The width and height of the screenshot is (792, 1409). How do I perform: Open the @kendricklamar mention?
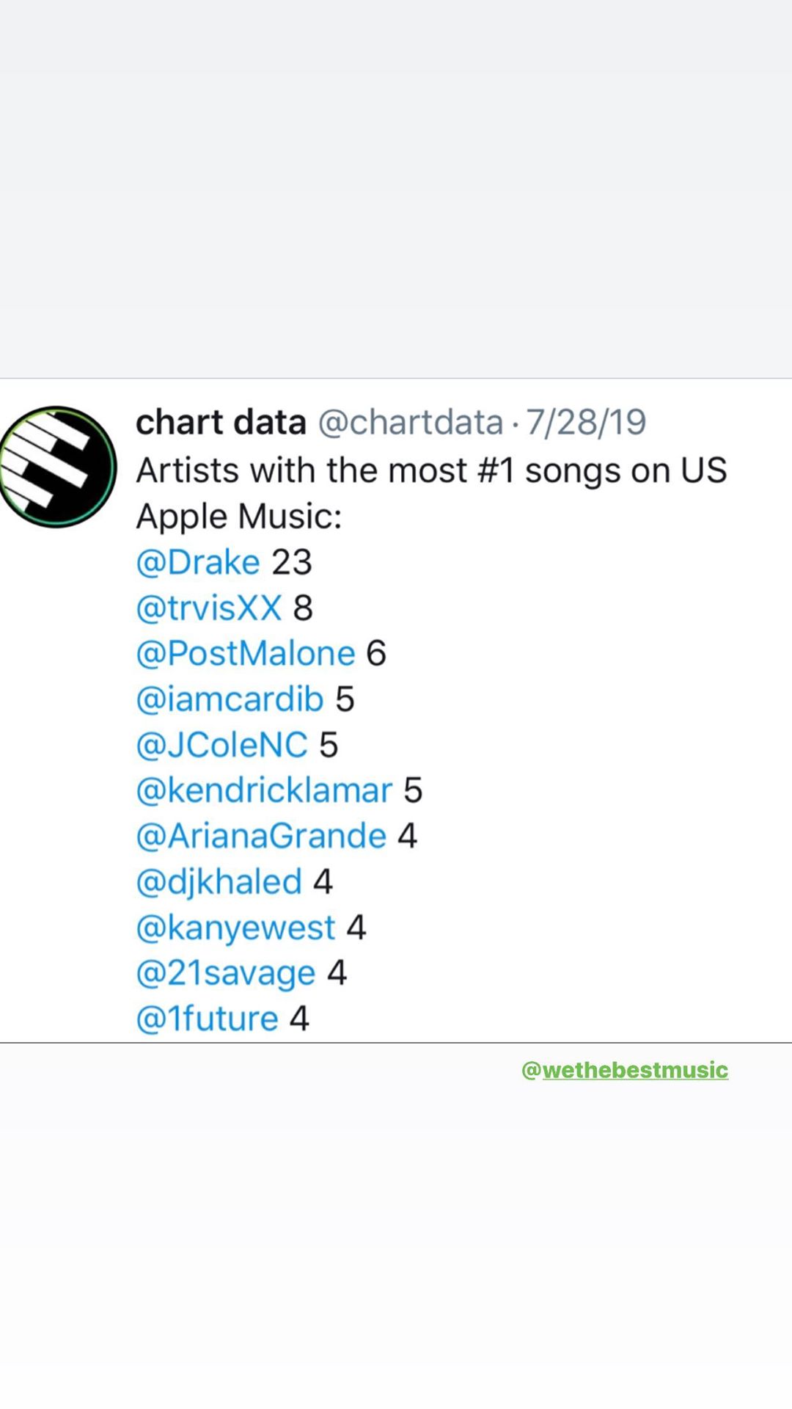pyautogui.click(x=264, y=791)
